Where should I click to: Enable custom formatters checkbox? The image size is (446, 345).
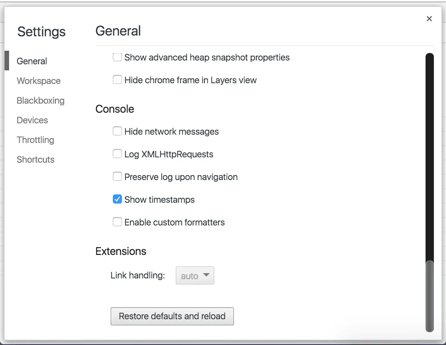click(117, 222)
